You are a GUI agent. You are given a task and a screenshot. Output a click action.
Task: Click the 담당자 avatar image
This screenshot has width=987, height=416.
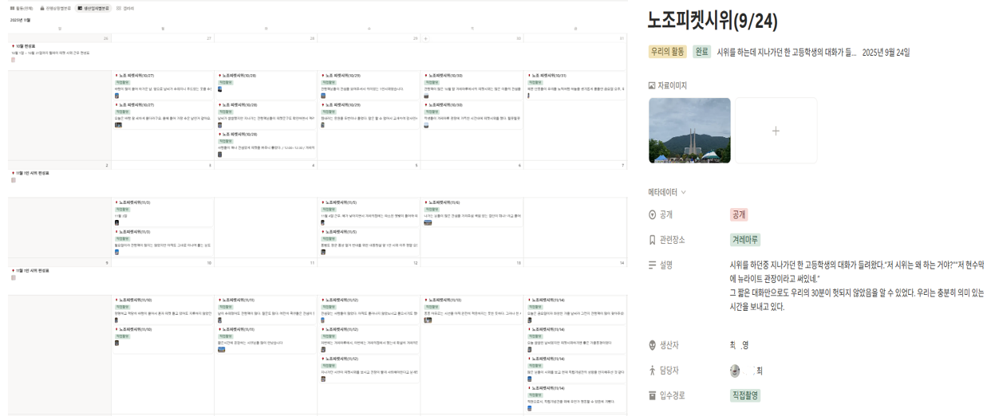(735, 371)
